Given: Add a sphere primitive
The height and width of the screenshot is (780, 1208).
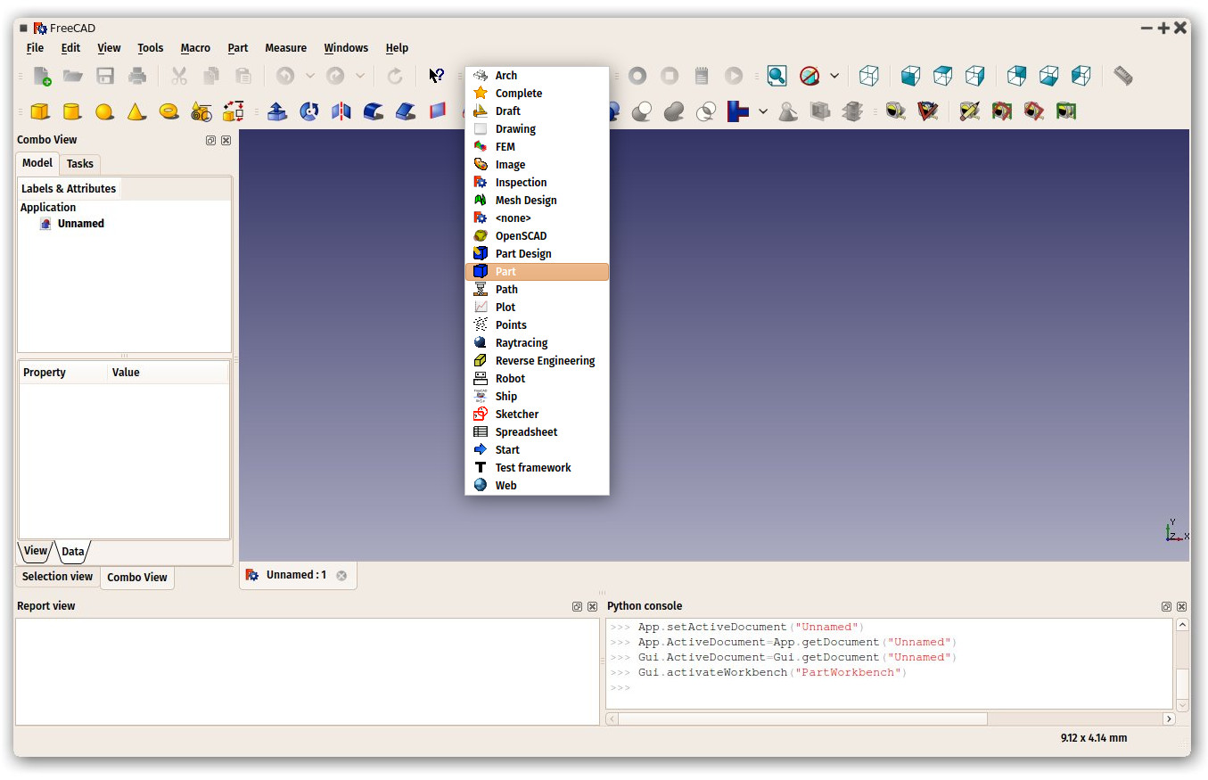Looking at the screenshot, I should point(104,111).
